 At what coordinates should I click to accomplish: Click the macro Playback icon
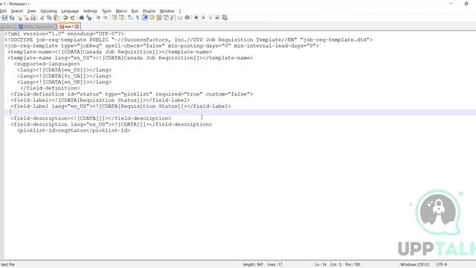click(210, 18)
